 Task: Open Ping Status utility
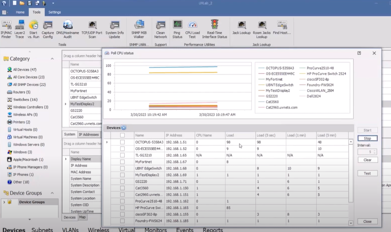click(177, 30)
